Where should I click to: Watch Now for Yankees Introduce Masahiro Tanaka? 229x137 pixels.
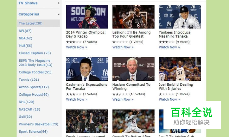(x=169, y=47)
